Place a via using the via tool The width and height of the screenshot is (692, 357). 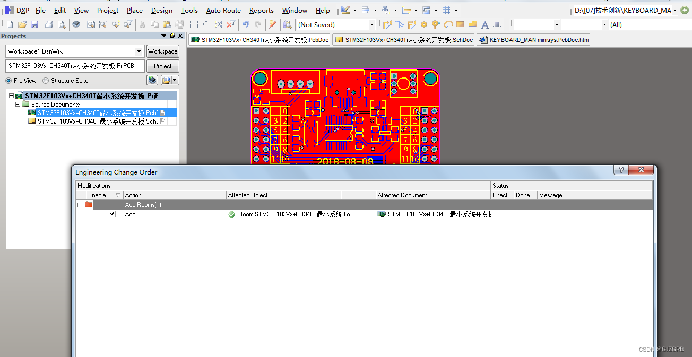coord(436,24)
